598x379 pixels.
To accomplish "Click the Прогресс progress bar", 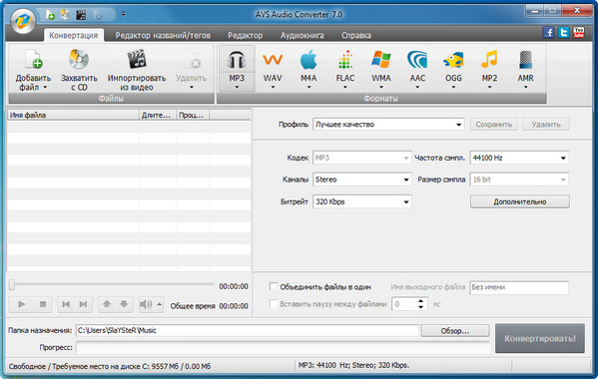I will pyautogui.click(x=283, y=347).
